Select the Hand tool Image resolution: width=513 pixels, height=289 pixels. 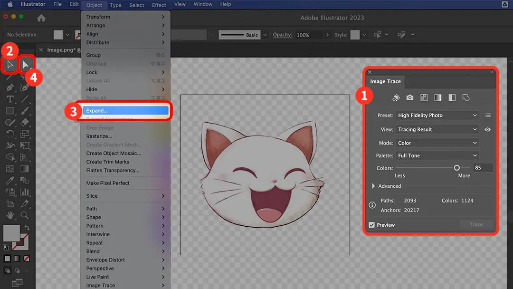click(x=10, y=215)
